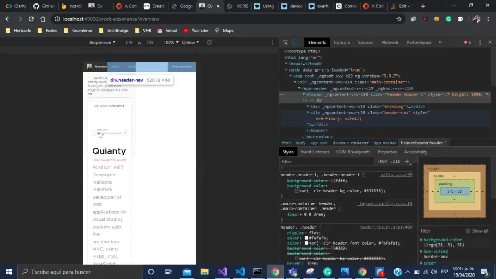Select header.header.header-1 in the DOM breadcrumb
This screenshot has height=279, width=496.
(x=424, y=143)
